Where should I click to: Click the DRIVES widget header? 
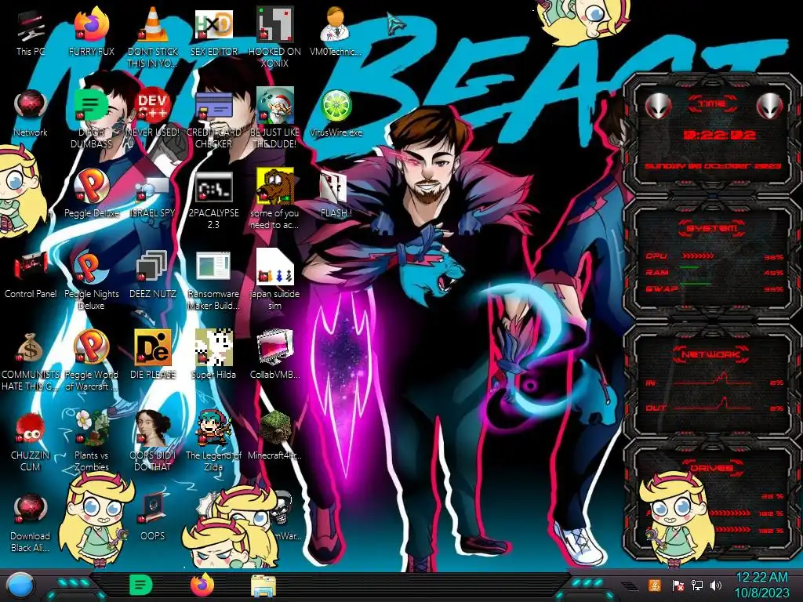click(x=712, y=467)
